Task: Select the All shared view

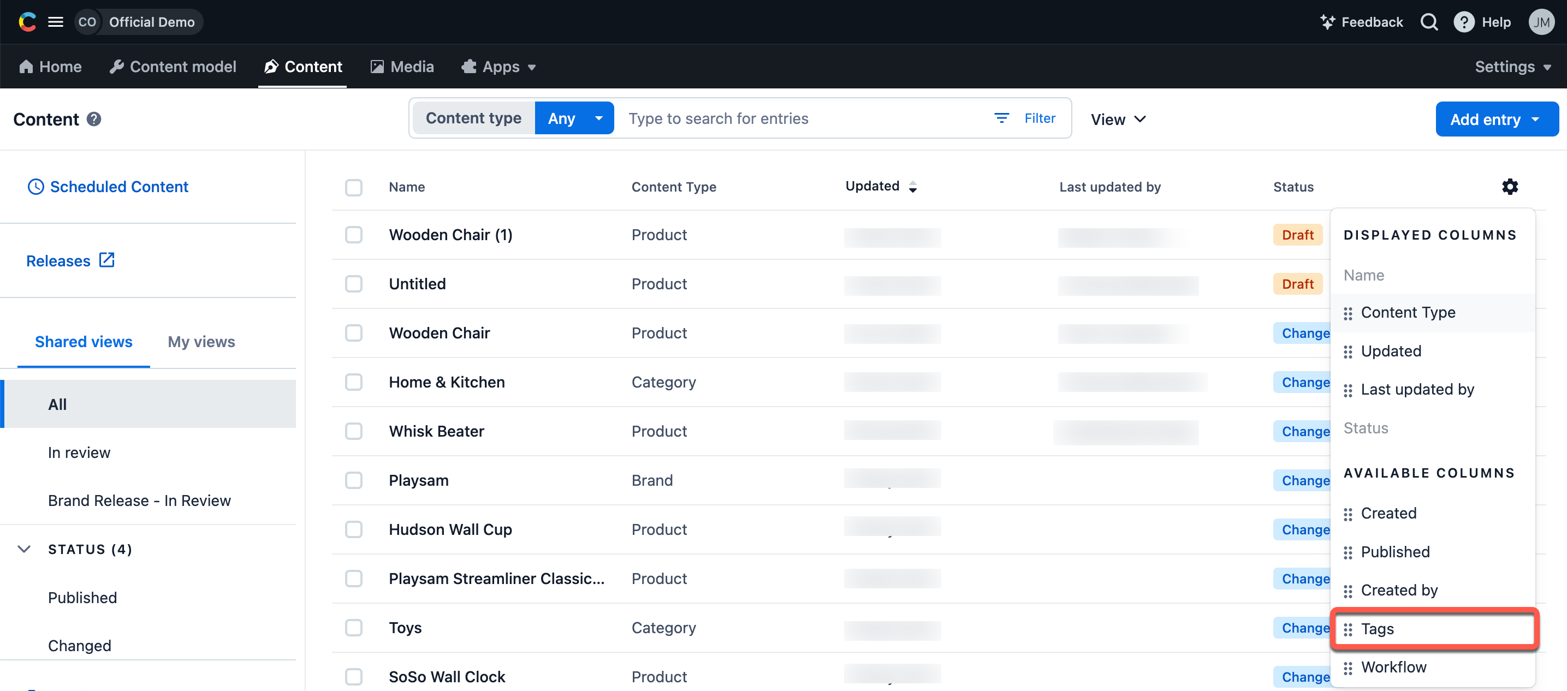Action: 149,404
